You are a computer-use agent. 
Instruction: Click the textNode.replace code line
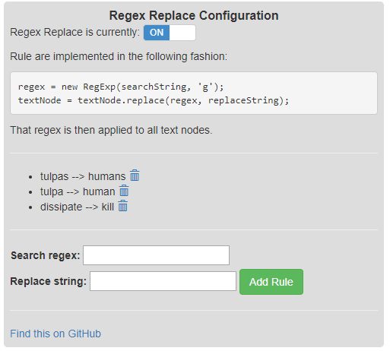(x=154, y=100)
